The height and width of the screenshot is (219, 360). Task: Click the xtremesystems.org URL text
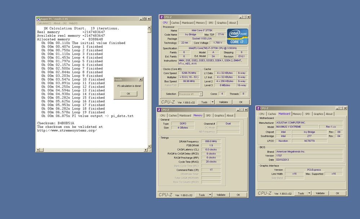67,131
